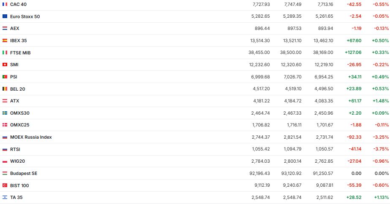This screenshot has width=390, height=204.
Task: Click the Israeli flag icon beside TA 35
Action: pos(5,197)
